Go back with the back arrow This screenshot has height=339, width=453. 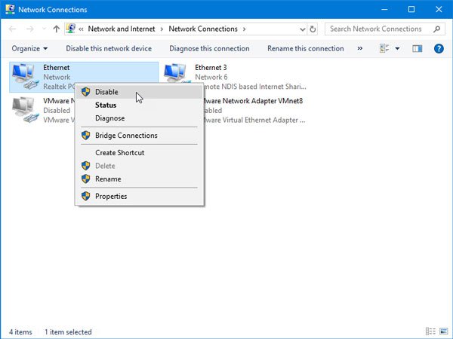(x=12, y=29)
